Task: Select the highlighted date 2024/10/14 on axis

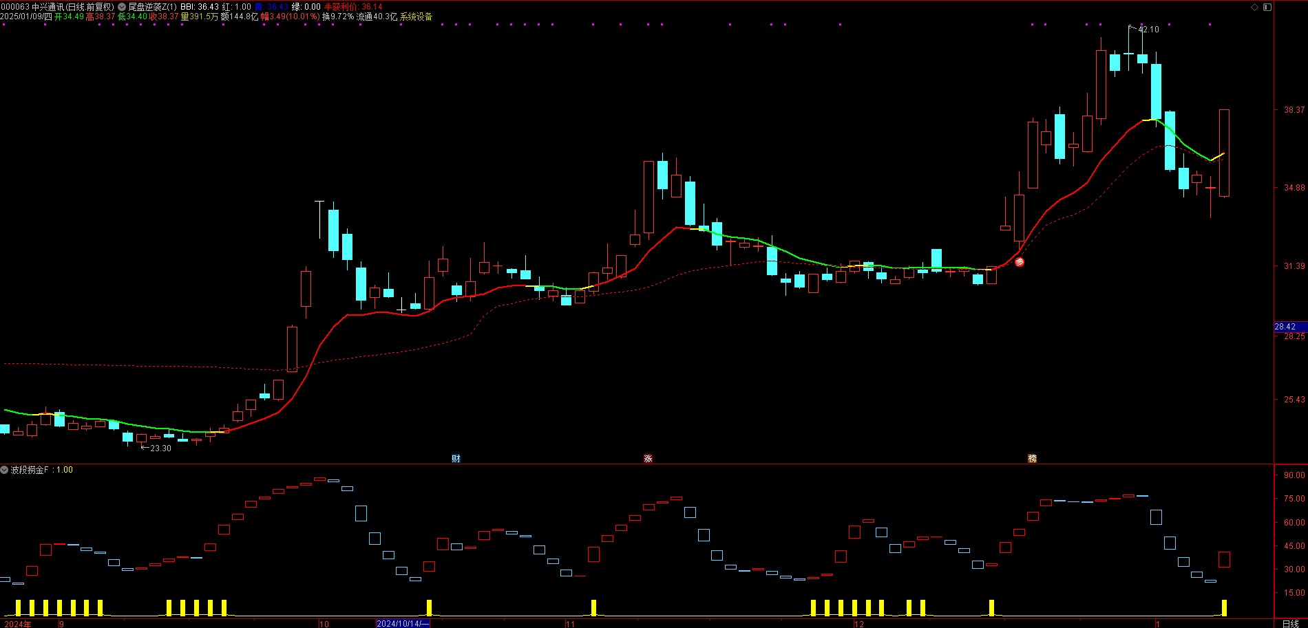Action: pyautogui.click(x=403, y=623)
